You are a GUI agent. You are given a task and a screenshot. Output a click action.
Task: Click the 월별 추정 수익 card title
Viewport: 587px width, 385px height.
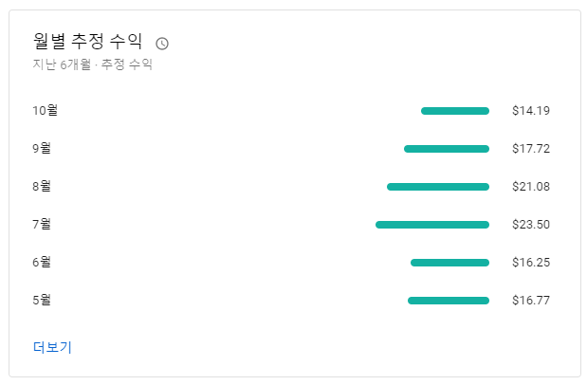[x=88, y=42]
